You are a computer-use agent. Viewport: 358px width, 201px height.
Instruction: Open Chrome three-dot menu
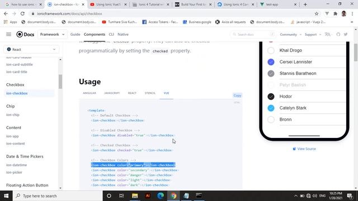[352, 13]
